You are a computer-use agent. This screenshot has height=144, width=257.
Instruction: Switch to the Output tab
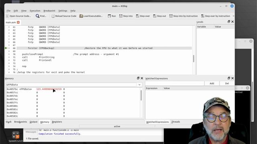[33, 122]
